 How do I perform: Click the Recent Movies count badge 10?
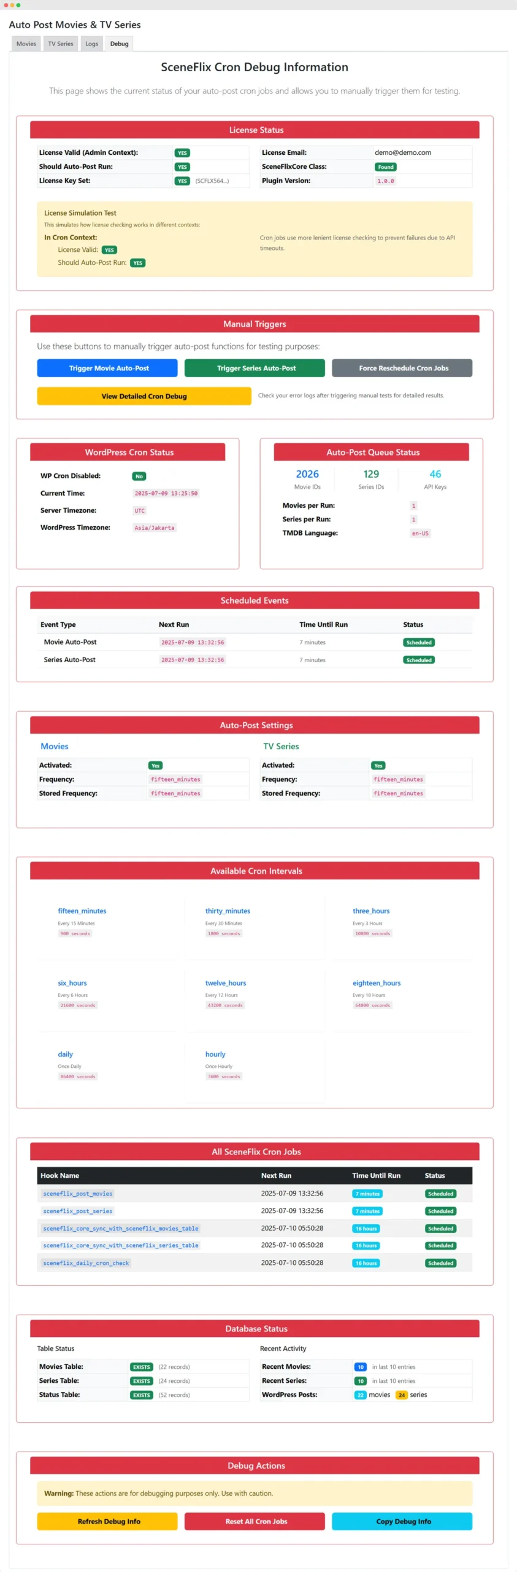361,1367
